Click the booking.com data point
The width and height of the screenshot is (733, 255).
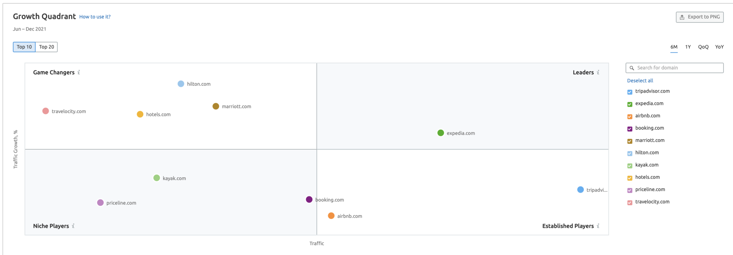(309, 199)
